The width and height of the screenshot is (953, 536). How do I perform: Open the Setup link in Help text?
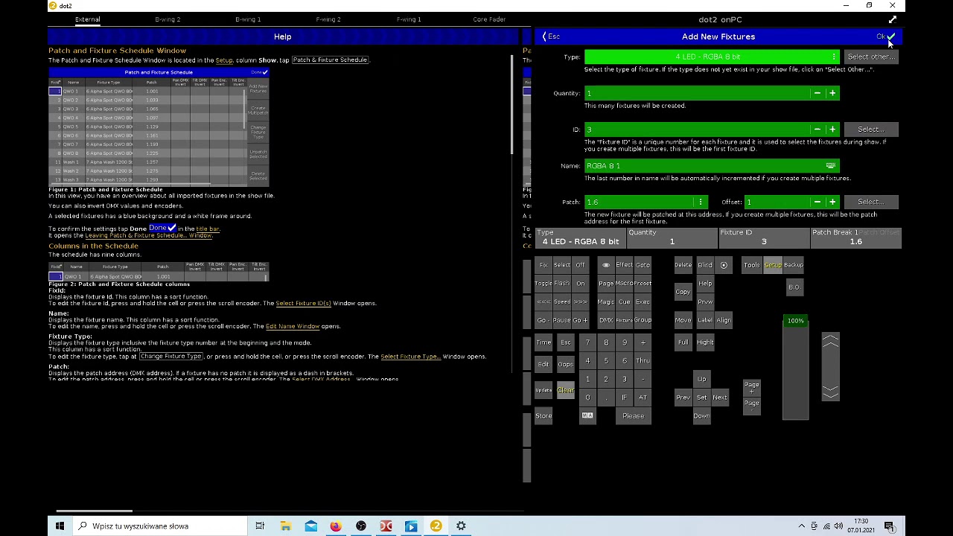224,60
